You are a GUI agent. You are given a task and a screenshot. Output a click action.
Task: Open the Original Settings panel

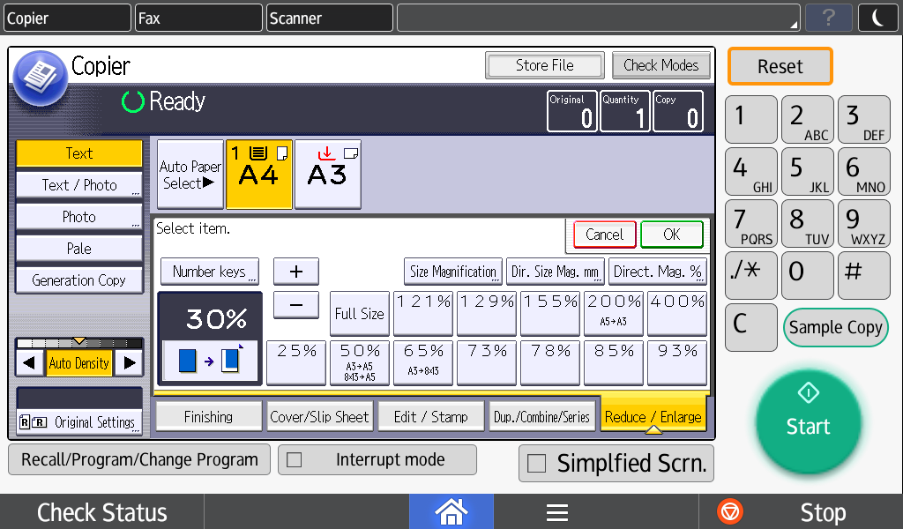(x=79, y=422)
